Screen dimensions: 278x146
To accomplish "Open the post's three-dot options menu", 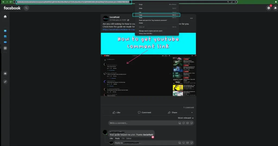I will (191, 18).
